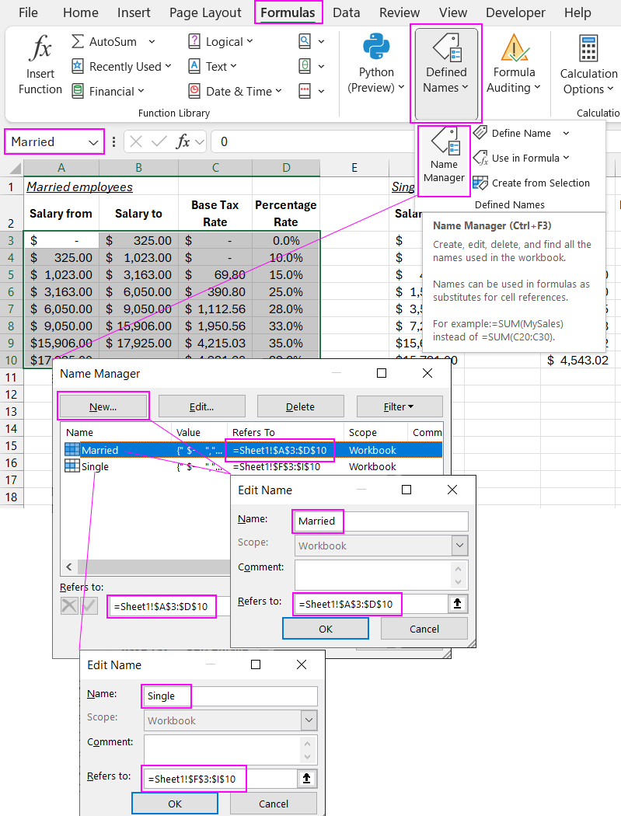
Task: Click Cancel in the Single Edit Name dialog
Action: (274, 804)
